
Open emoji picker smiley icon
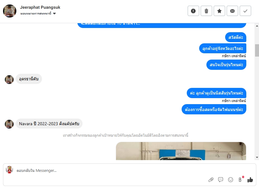(231, 180)
